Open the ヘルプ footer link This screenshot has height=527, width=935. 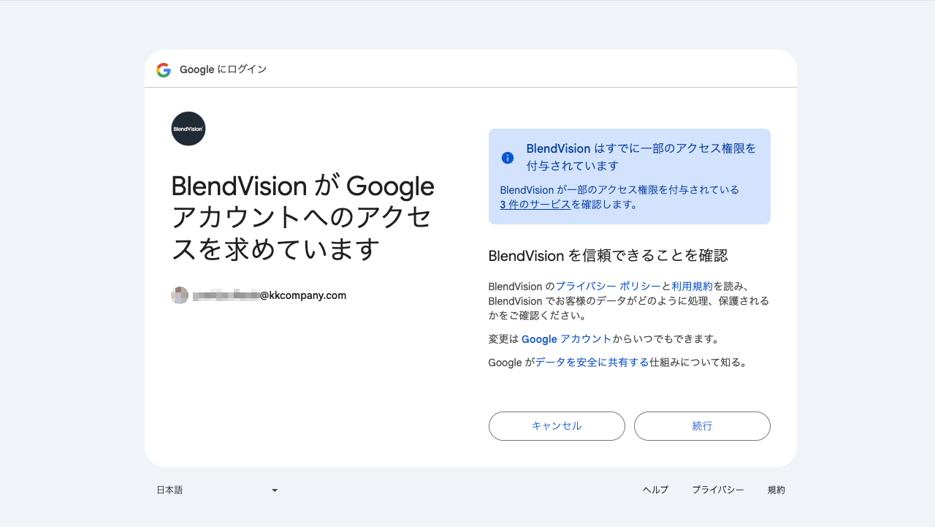tap(655, 490)
